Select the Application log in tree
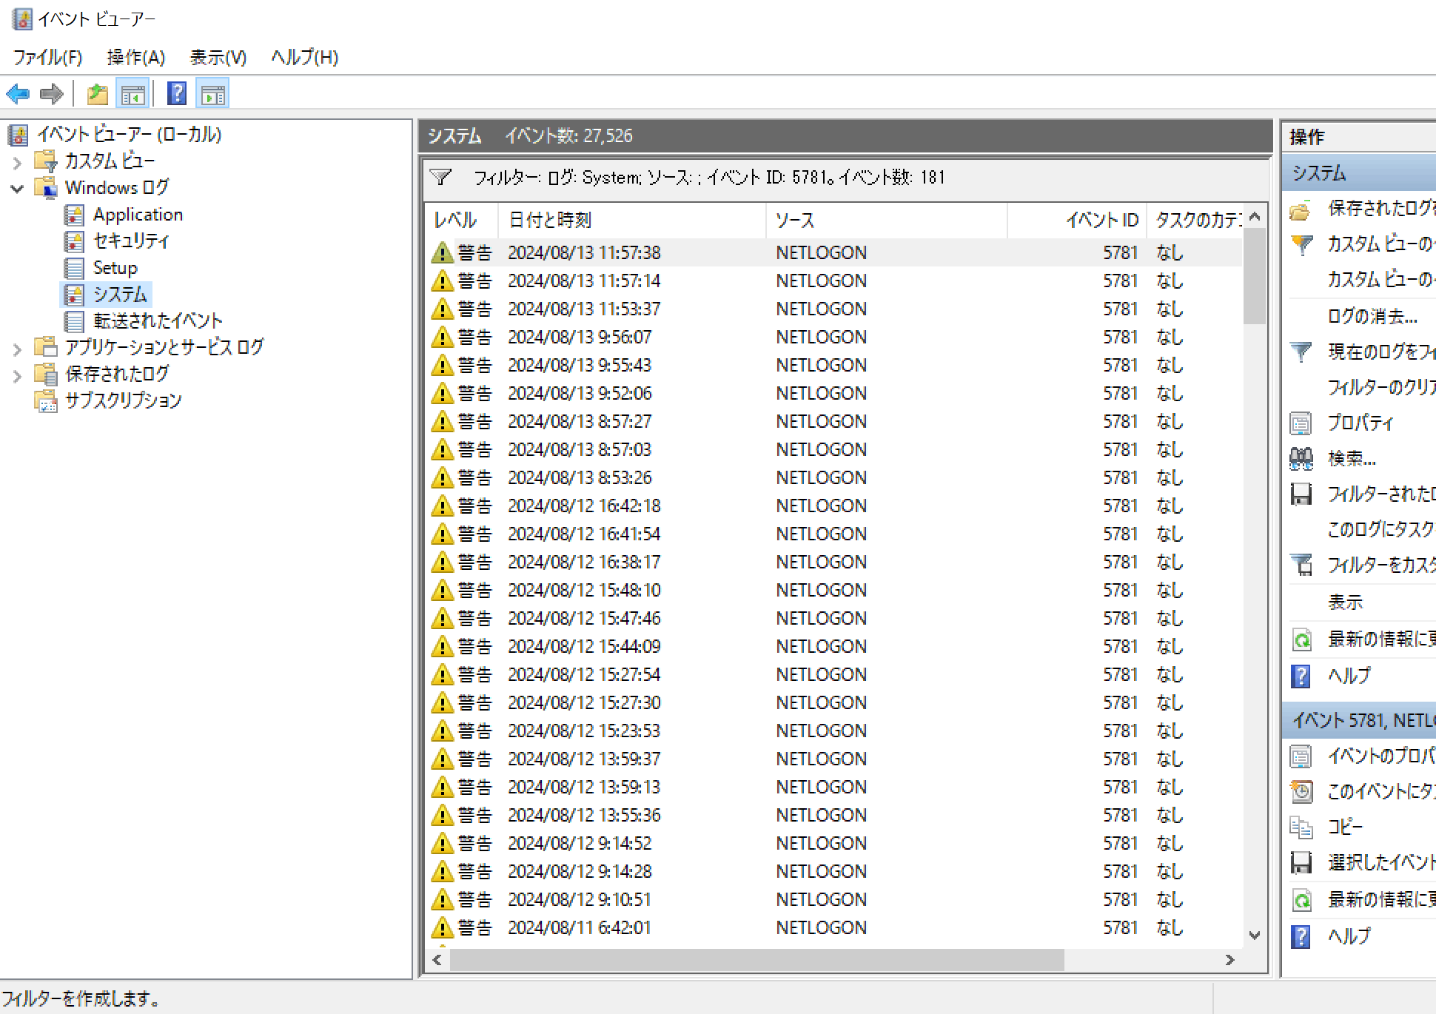The width and height of the screenshot is (1436, 1014). [x=138, y=215]
